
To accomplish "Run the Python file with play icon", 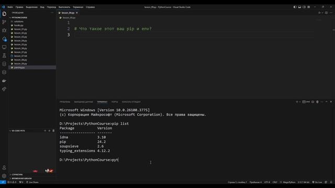I will coord(319,13).
